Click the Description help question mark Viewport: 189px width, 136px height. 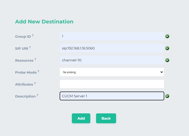pyautogui.click(x=37, y=95)
